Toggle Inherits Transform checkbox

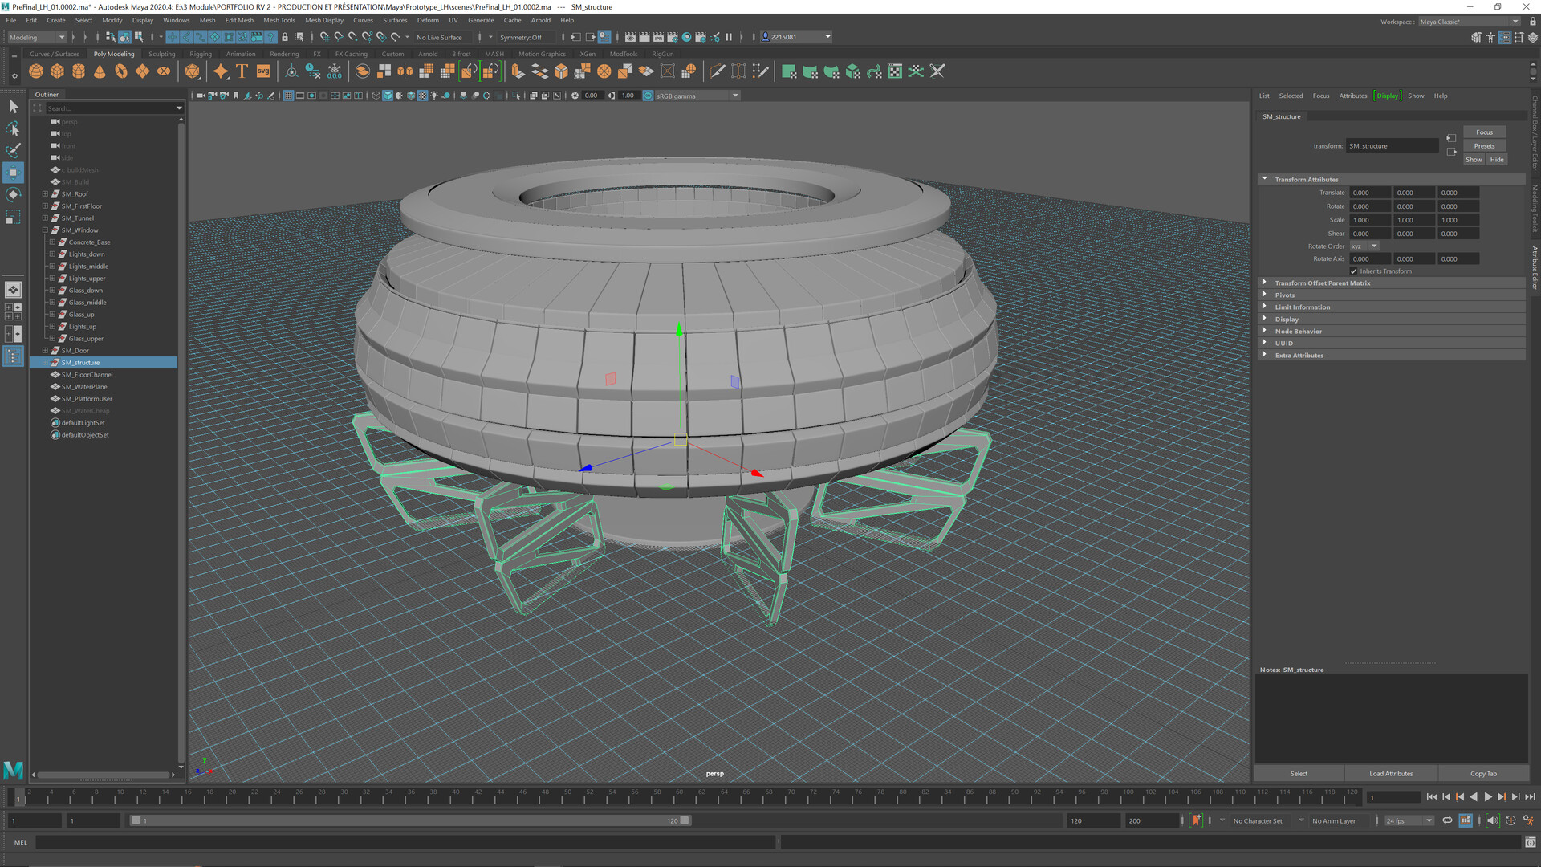pos(1353,271)
